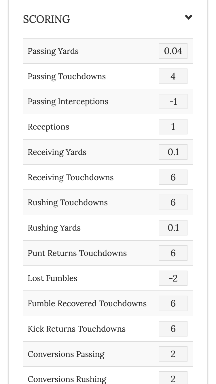The width and height of the screenshot is (216, 384).
Task: Select the Conversions Passing value box
Action: (x=173, y=354)
